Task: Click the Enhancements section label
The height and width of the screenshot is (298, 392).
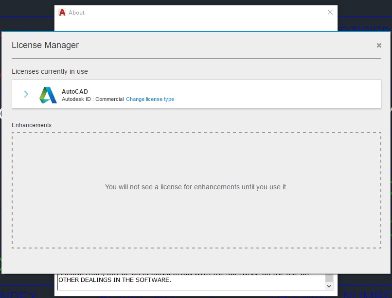Action: click(32, 125)
